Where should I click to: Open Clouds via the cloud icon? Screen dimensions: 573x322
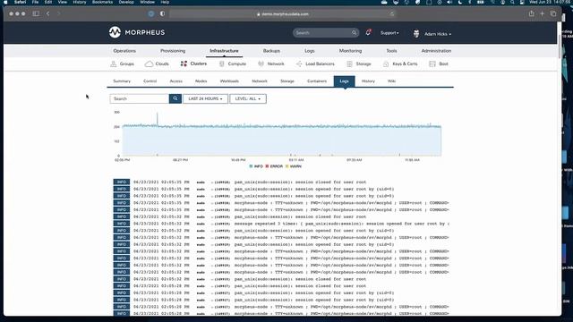[x=149, y=64]
